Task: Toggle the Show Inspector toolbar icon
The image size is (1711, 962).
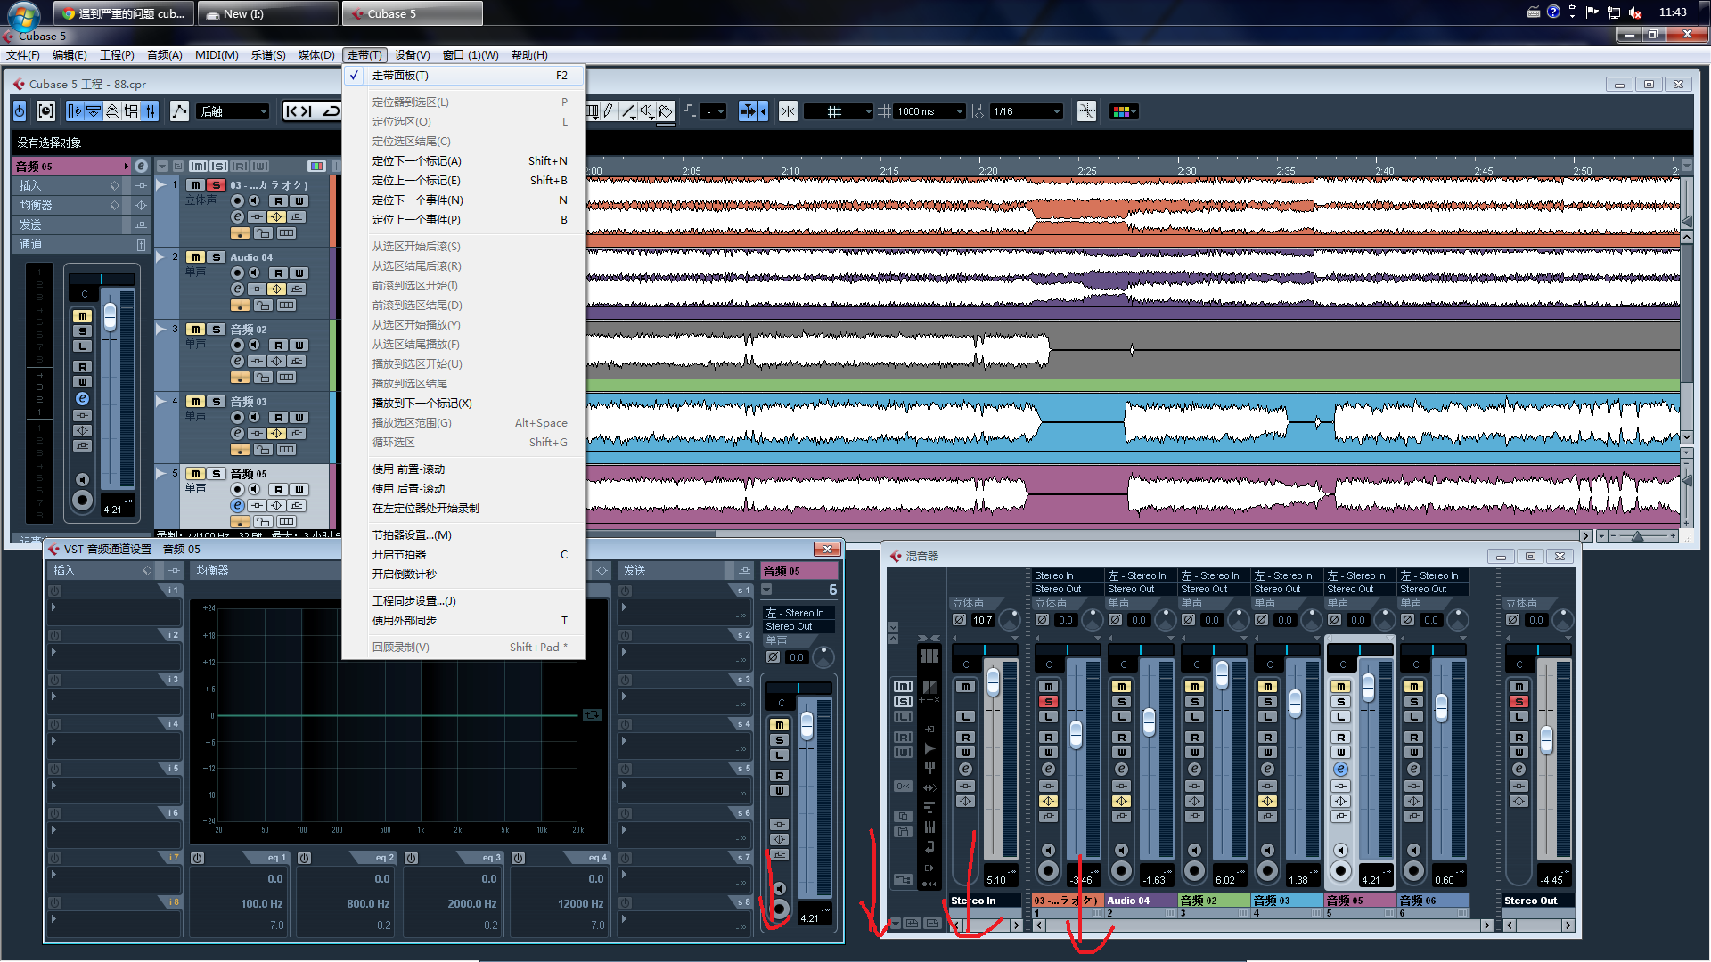Action: pos(75,111)
